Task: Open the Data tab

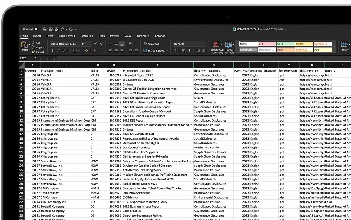Action: (102, 36)
